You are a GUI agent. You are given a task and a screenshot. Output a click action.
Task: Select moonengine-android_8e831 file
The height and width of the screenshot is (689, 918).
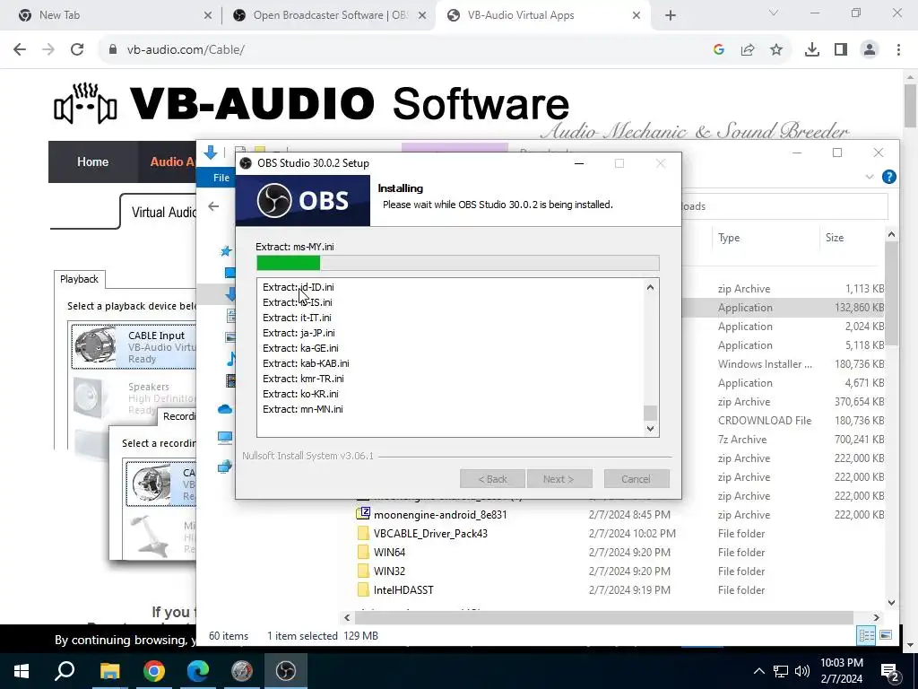440,514
